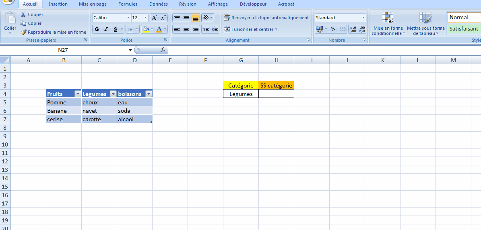
Task: Toggle bold (G) formatting
Action: pyautogui.click(x=97, y=29)
